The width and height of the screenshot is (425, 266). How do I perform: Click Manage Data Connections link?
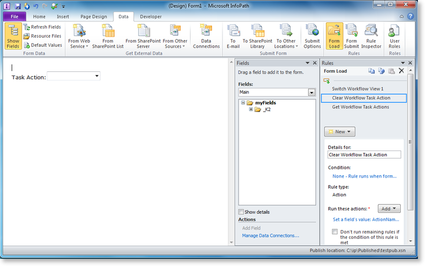270,235
